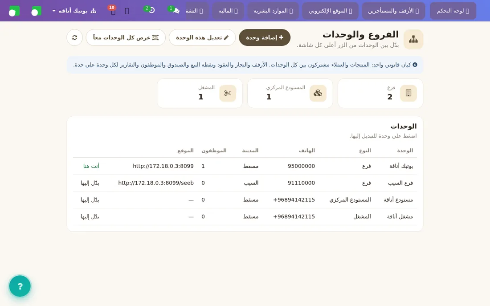Image resolution: width=490 pixels, height=306 pixels.
Task: Click phone number 95000000
Action: point(301,166)
